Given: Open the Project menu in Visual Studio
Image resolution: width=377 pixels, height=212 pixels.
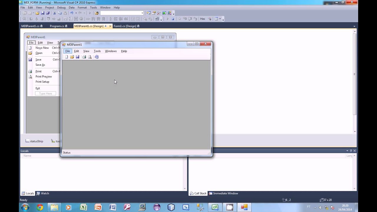Looking at the screenshot, I should point(49,7).
